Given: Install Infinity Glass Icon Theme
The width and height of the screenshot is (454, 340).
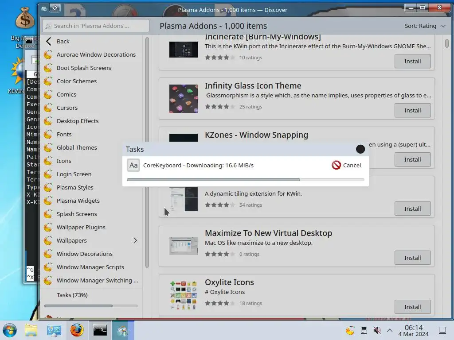Looking at the screenshot, I should [413, 110].
